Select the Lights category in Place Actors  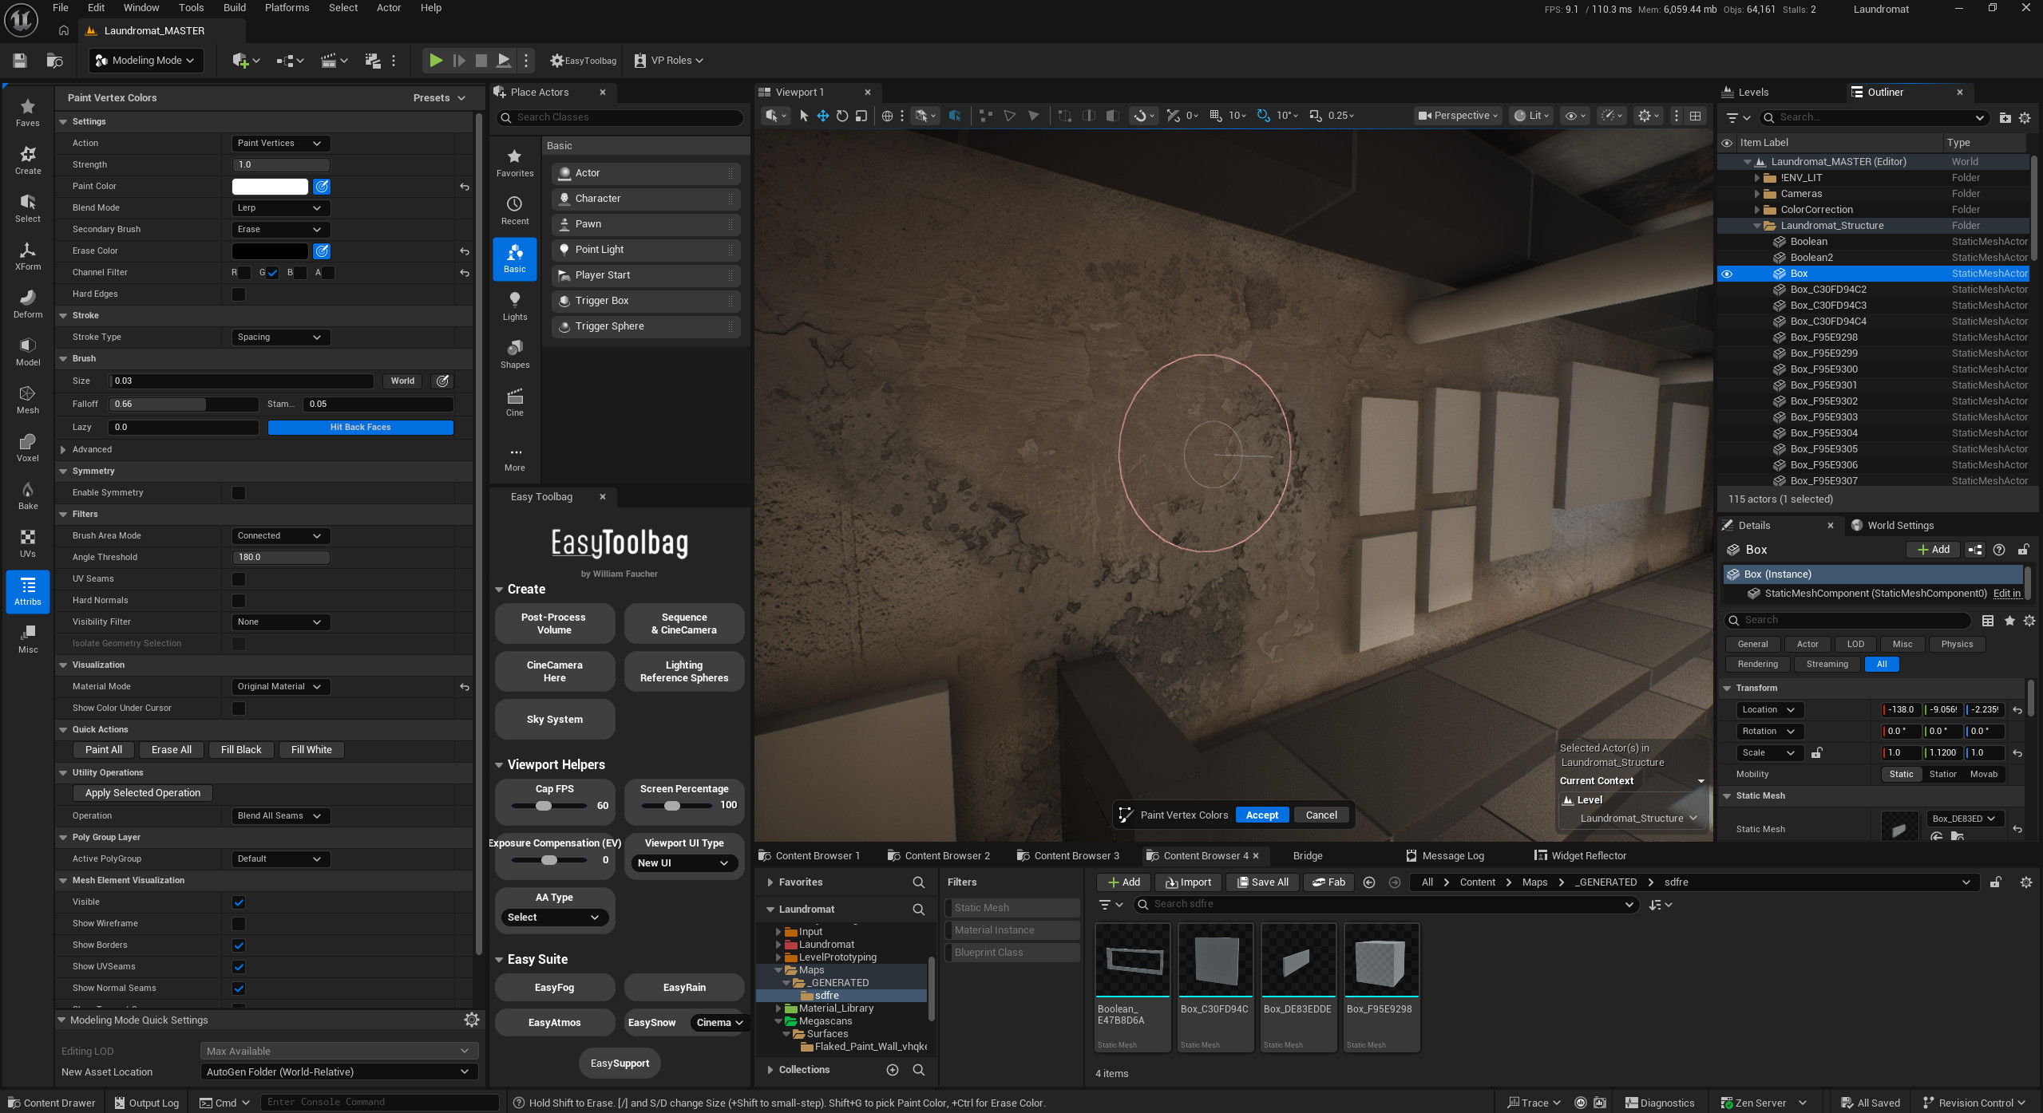514,306
